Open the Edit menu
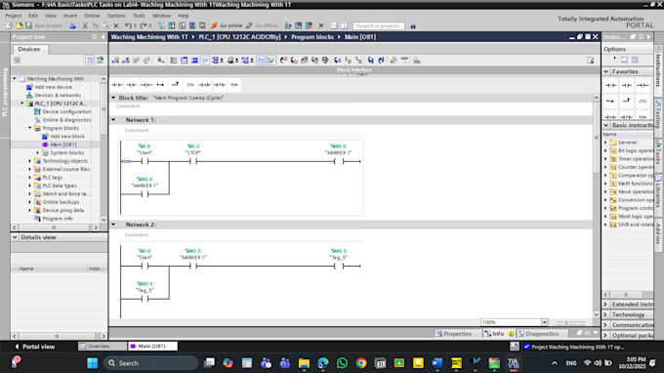The height and width of the screenshot is (373, 664). click(x=33, y=16)
